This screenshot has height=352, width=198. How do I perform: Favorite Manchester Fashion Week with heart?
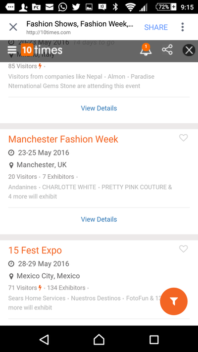pos(184,138)
